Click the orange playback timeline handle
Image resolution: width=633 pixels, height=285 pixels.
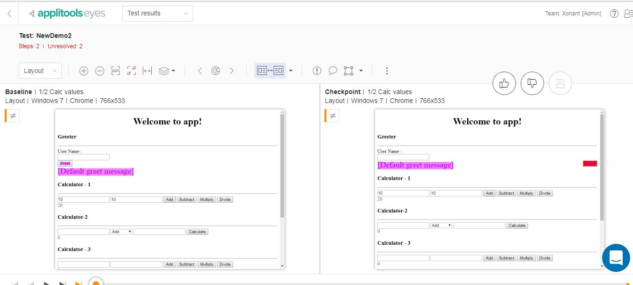coord(96,283)
